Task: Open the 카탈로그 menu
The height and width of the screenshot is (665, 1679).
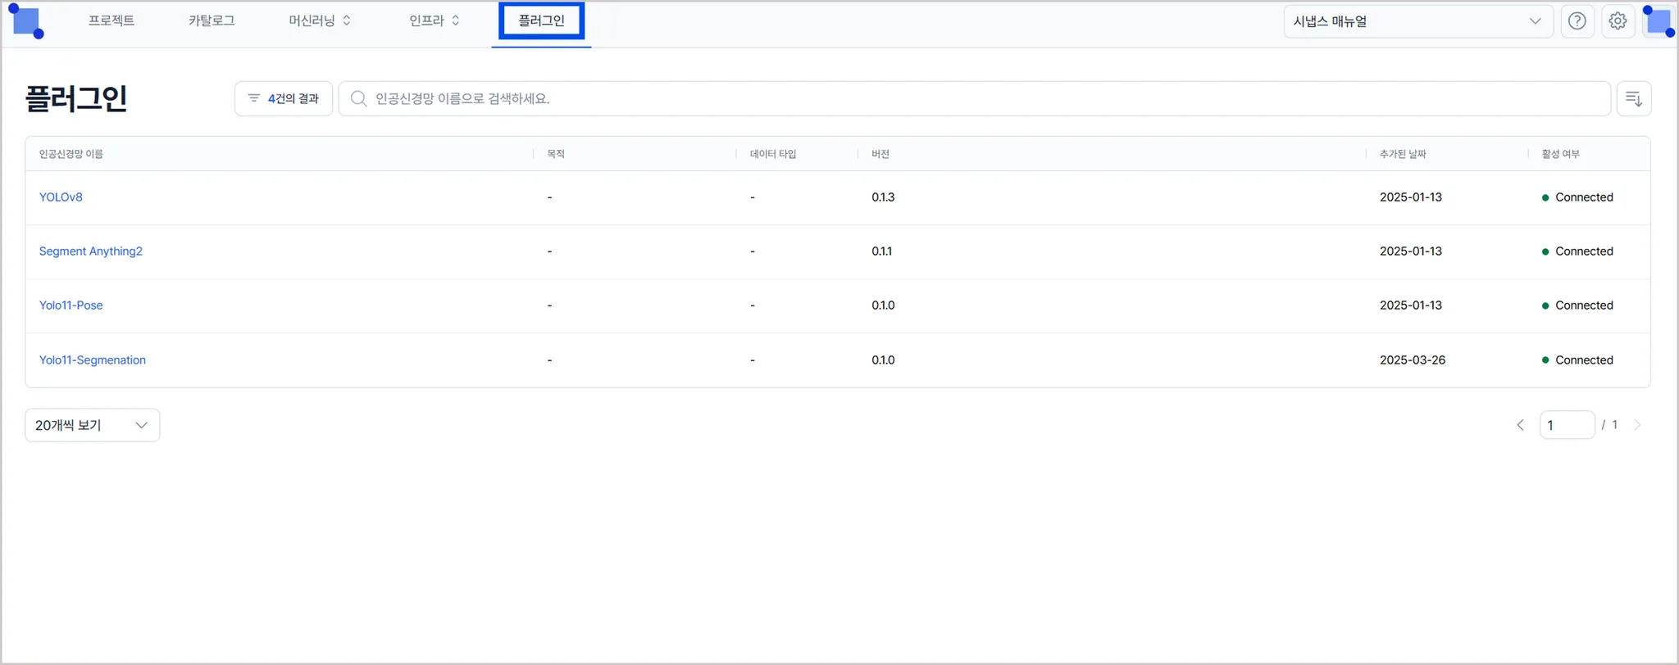Action: (212, 20)
